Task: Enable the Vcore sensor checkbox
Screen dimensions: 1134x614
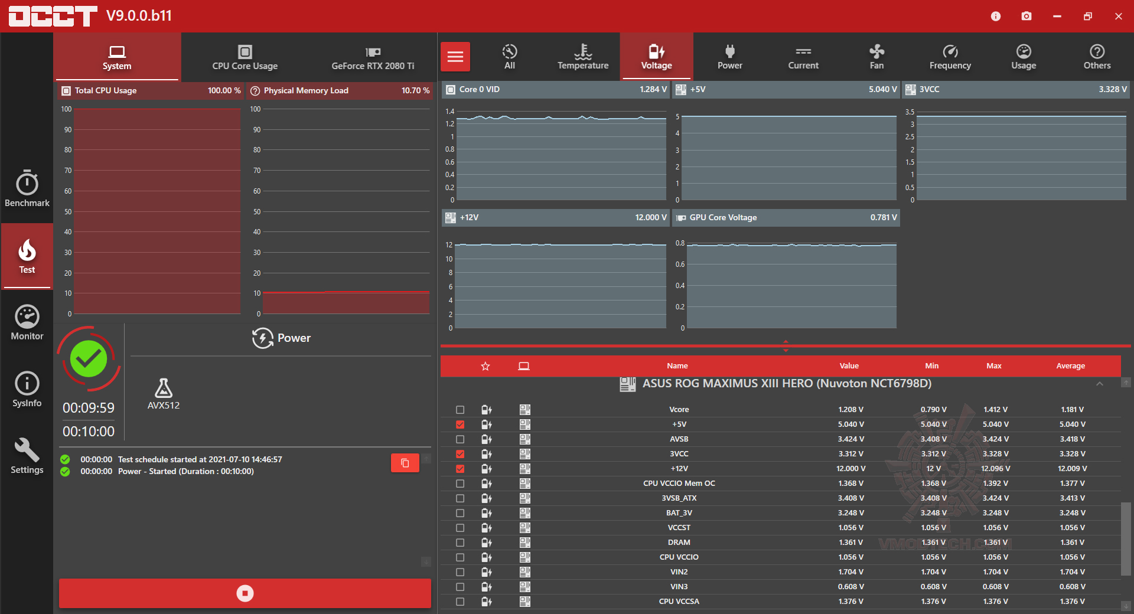Action: (x=460, y=409)
